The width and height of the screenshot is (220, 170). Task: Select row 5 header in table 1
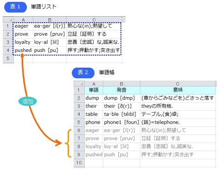click(8, 58)
